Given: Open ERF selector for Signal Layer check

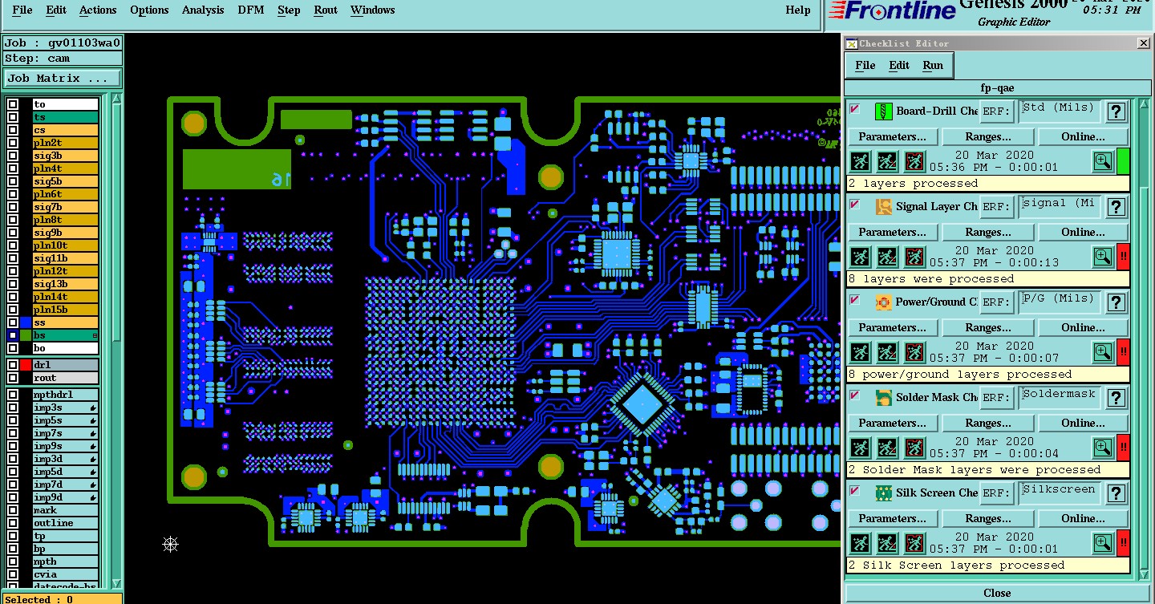Looking at the screenshot, I should (996, 207).
